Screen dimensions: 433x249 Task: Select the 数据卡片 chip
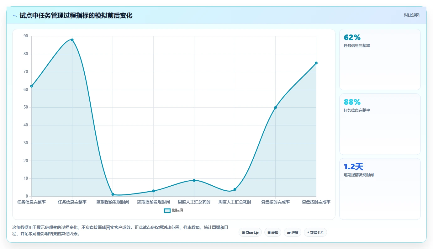point(315,232)
